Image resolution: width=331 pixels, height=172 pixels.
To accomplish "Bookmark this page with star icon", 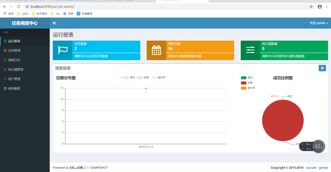I will tap(311, 7).
